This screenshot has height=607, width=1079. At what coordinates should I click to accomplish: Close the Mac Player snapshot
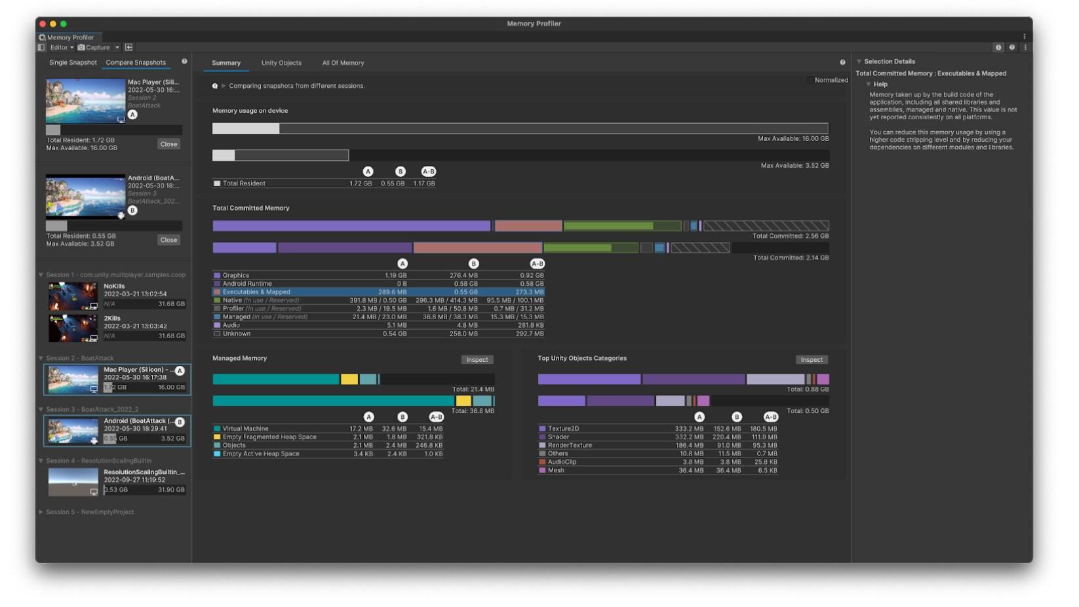[x=169, y=144]
